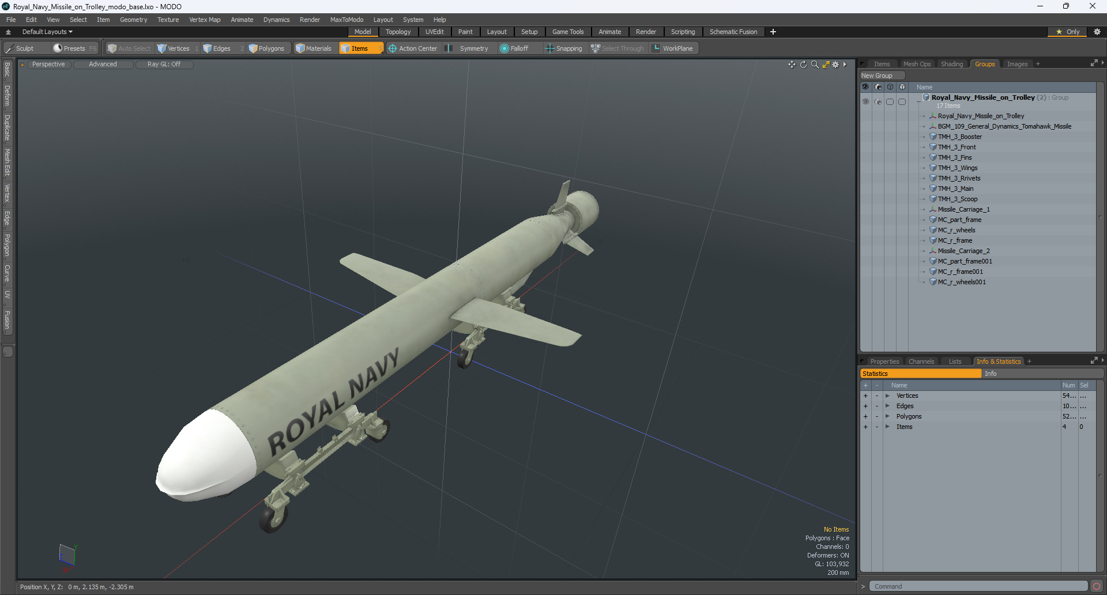Click the TMH_3_Booster mesh icon

click(x=933, y=137)
